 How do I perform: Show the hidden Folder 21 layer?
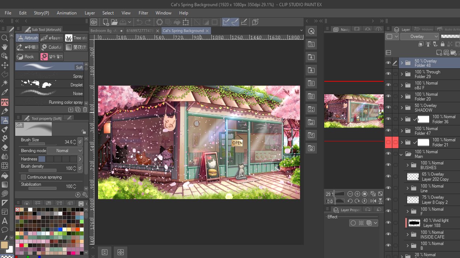tap(388, 142)
